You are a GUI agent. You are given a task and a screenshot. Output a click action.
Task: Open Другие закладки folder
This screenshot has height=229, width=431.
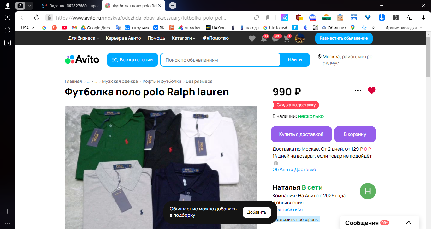404,28
